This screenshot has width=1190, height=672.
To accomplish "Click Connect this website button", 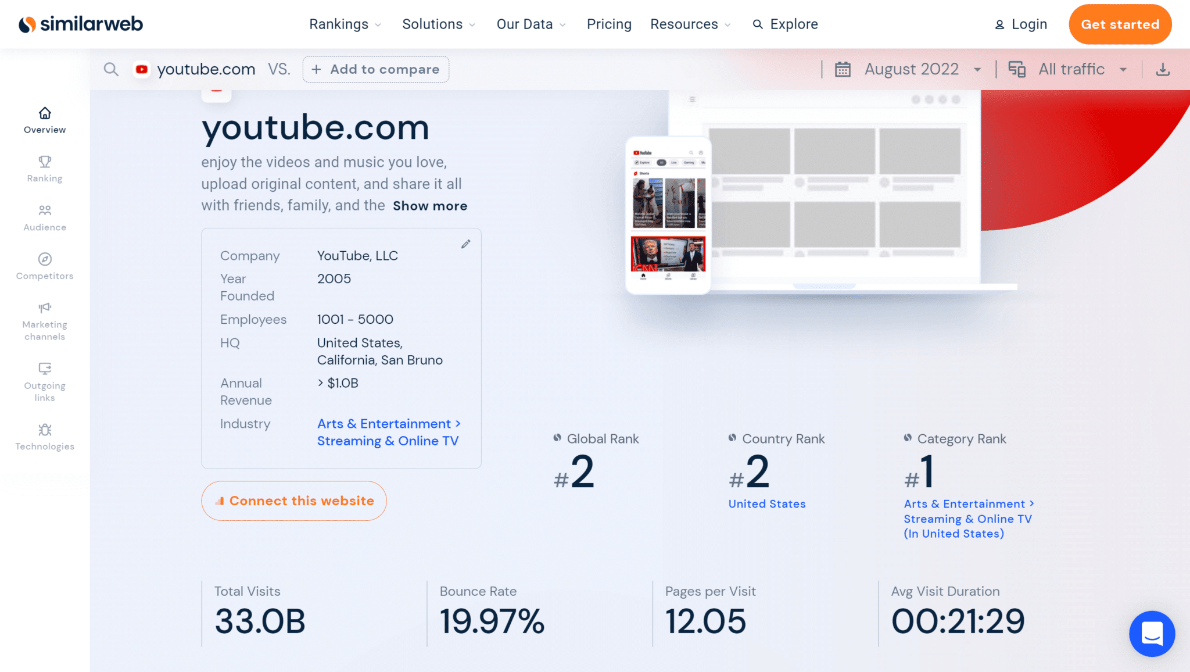I will 294,501.
